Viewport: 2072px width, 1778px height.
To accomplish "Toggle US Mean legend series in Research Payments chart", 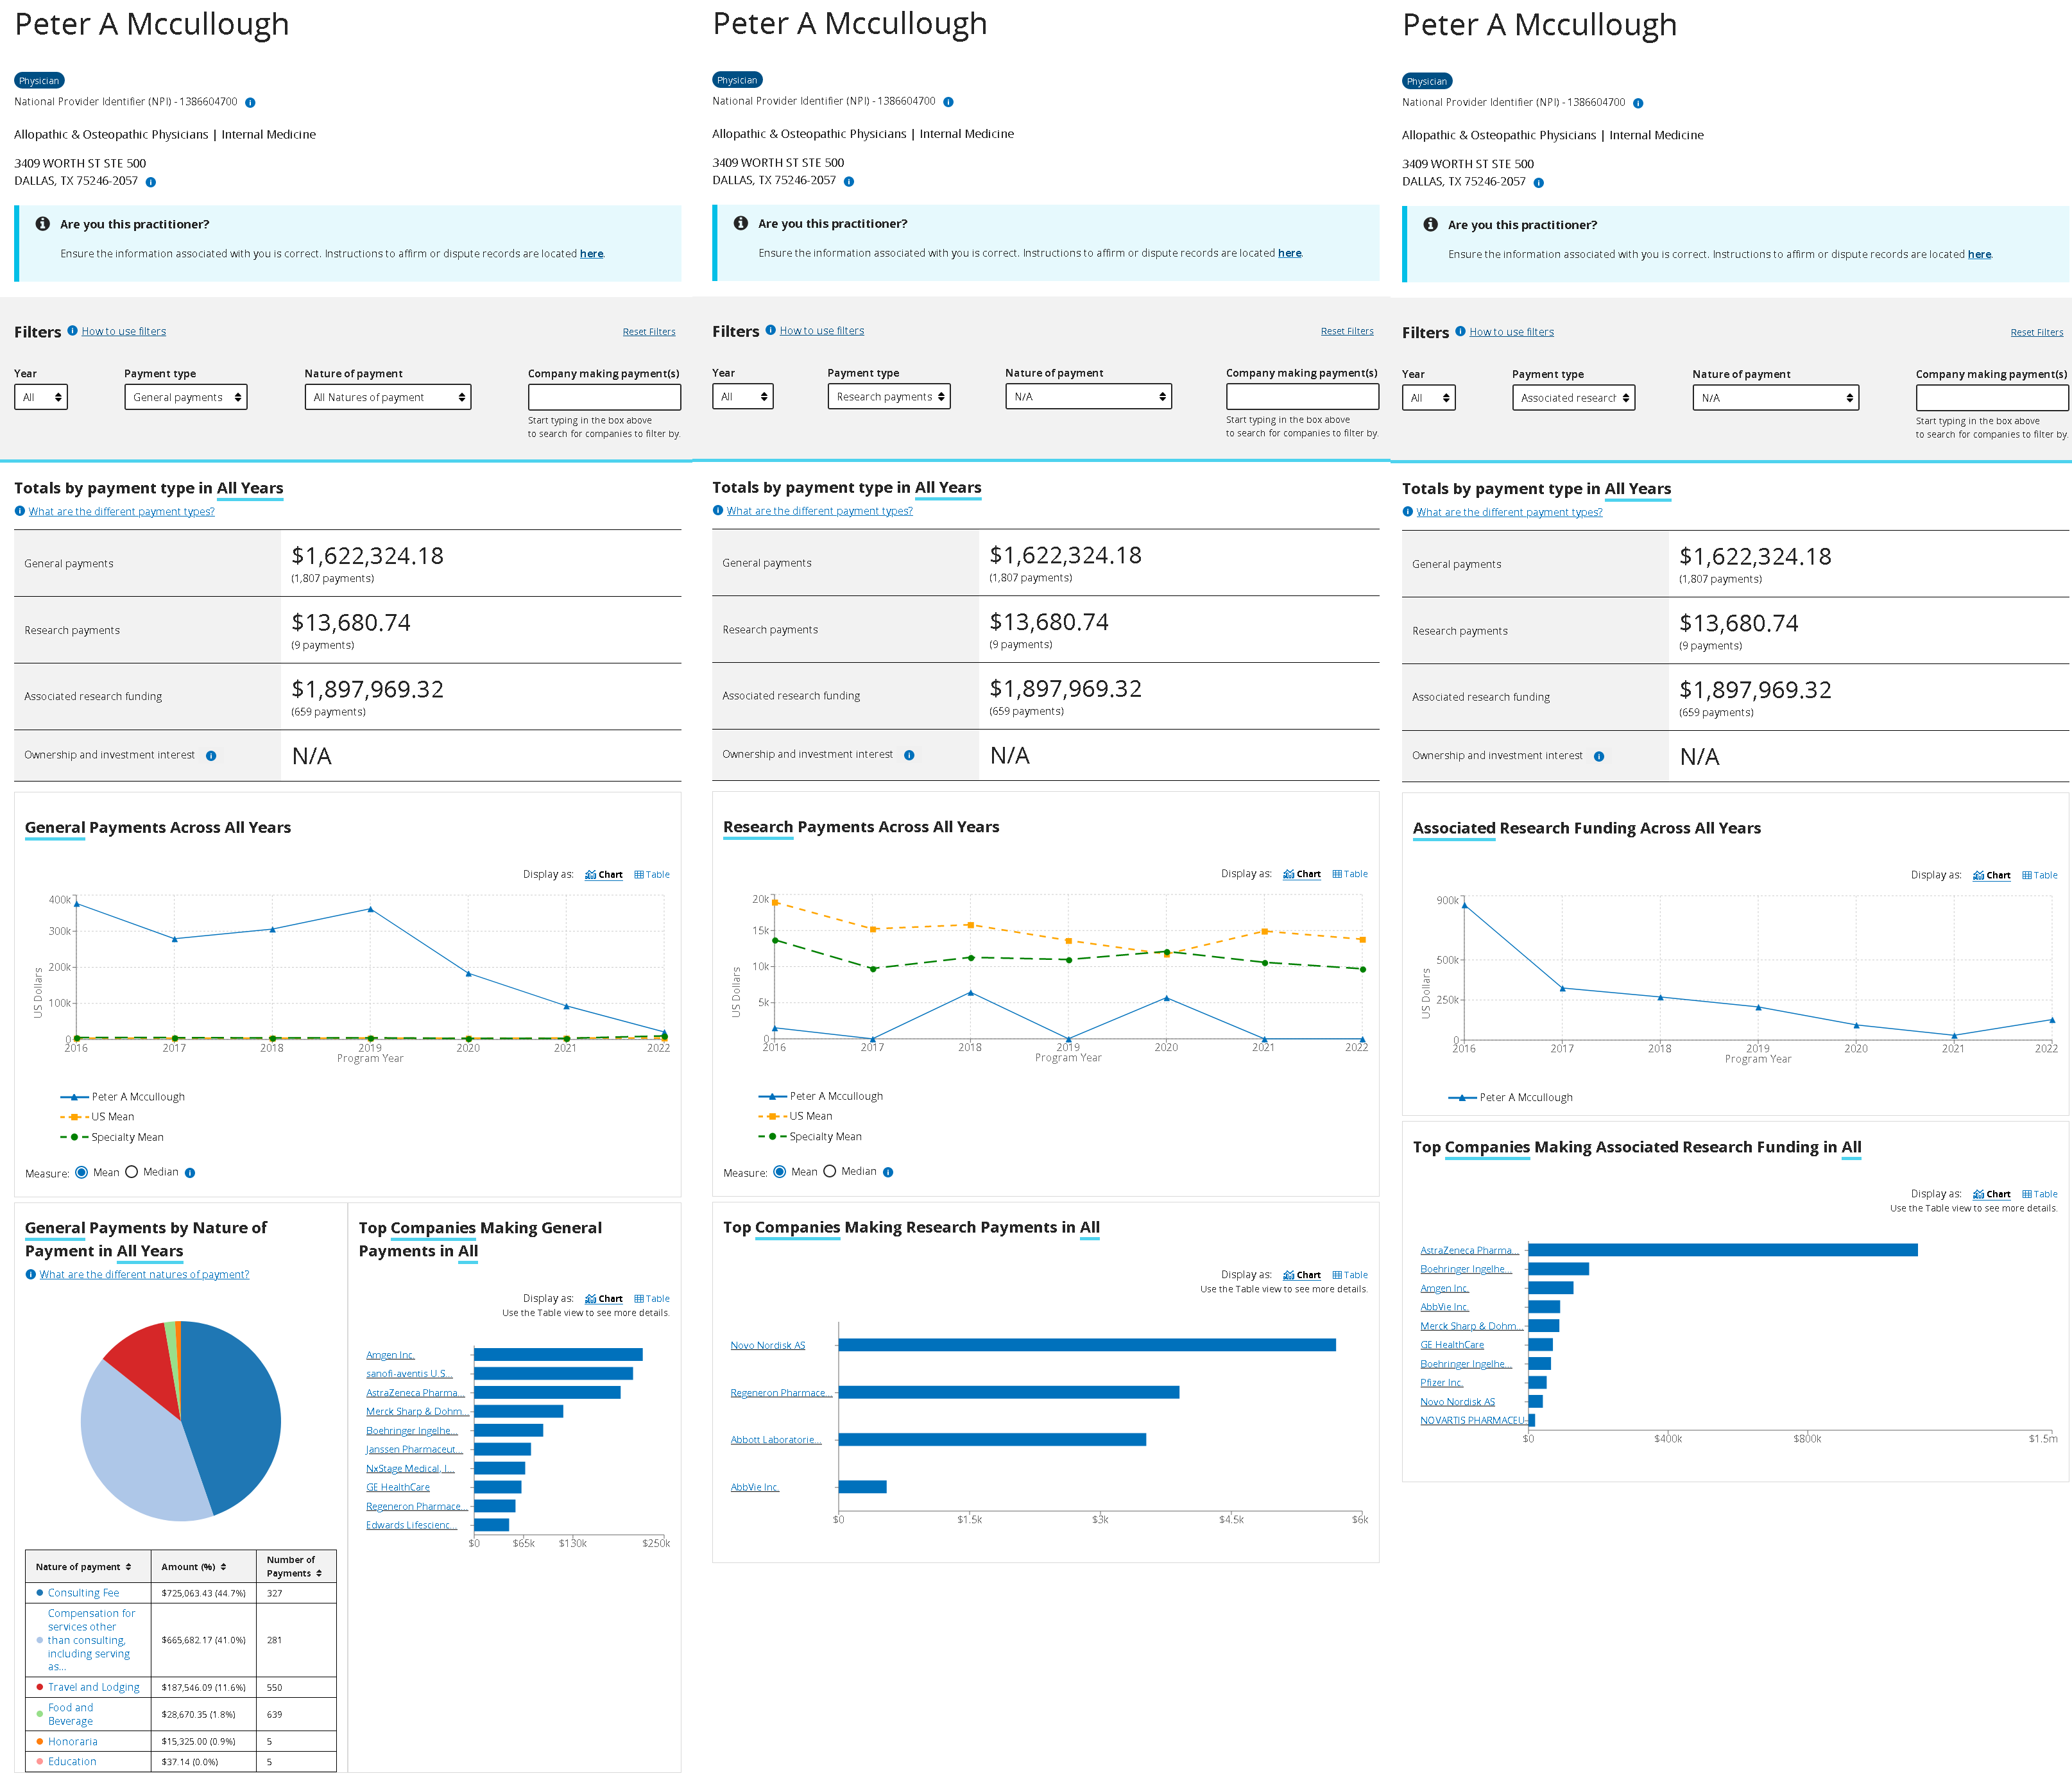I will pos(795,1116).
